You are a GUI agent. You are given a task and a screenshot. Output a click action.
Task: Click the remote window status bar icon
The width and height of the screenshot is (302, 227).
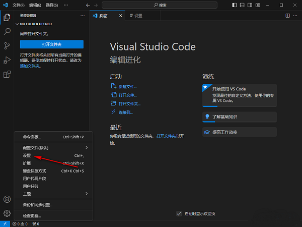pos(5,223)
